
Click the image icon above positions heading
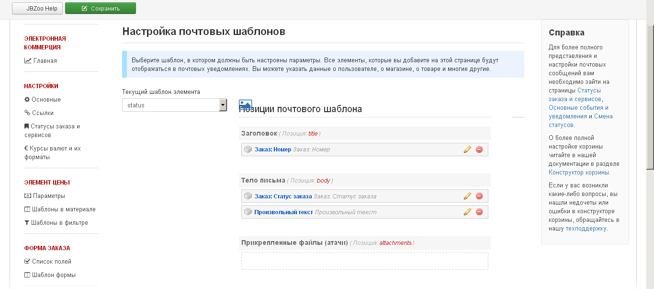(x=245, y=104)
